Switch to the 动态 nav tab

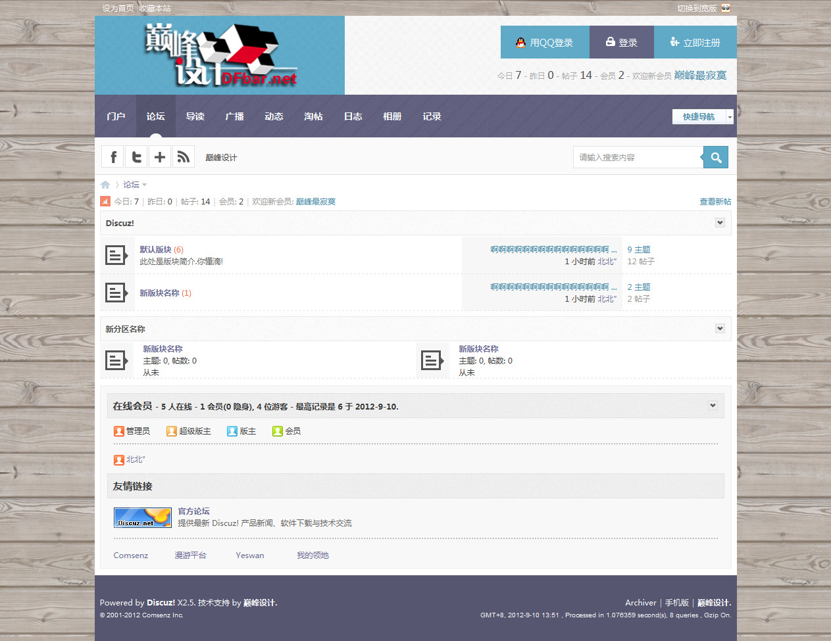(x=274, y=116)
